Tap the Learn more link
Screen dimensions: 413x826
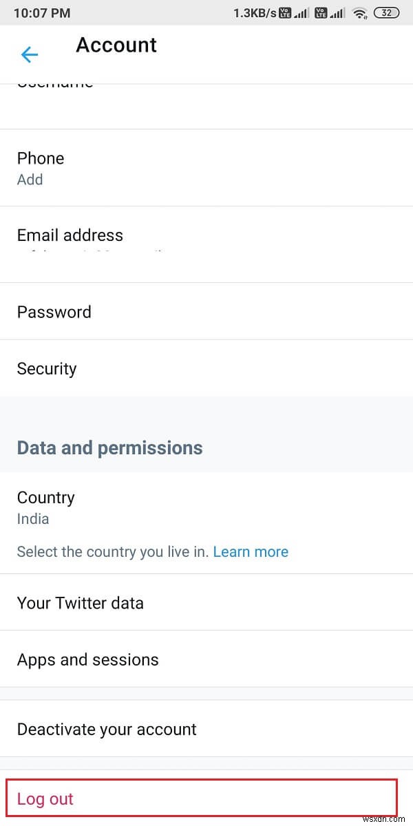coord(251,551)
